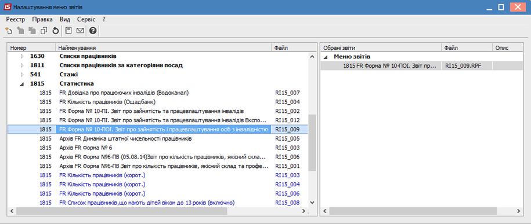
Task: Click right pane horizontal scrollbar left arrow
Action: (x=324, y=211)
